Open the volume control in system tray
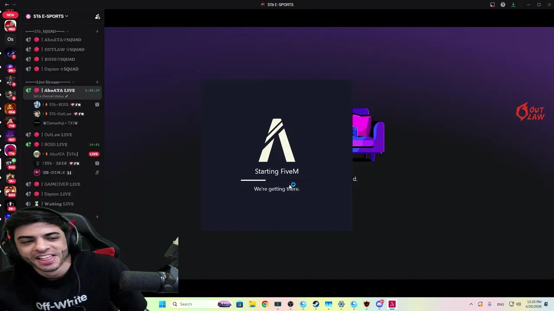Image resolution: width=554 pixels, height=311 pixels. 519,304
